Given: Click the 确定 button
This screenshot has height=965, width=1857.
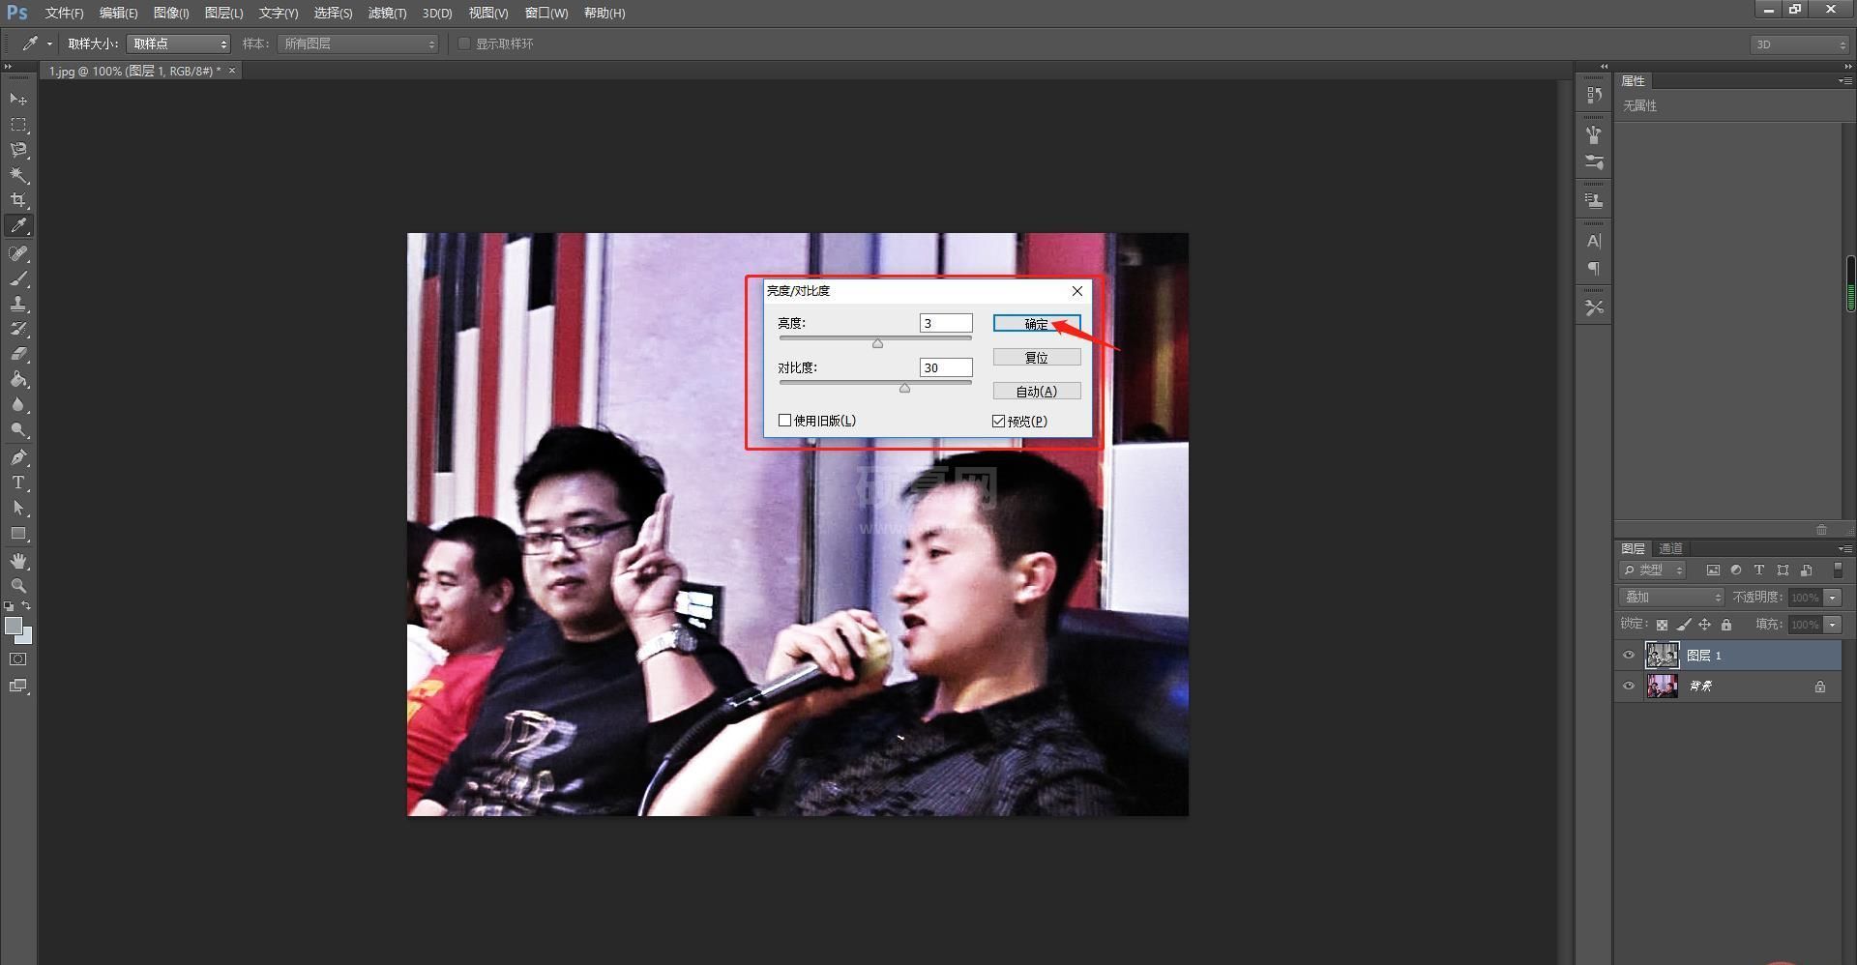Looking at the screenshot, I should [1036, 324].
